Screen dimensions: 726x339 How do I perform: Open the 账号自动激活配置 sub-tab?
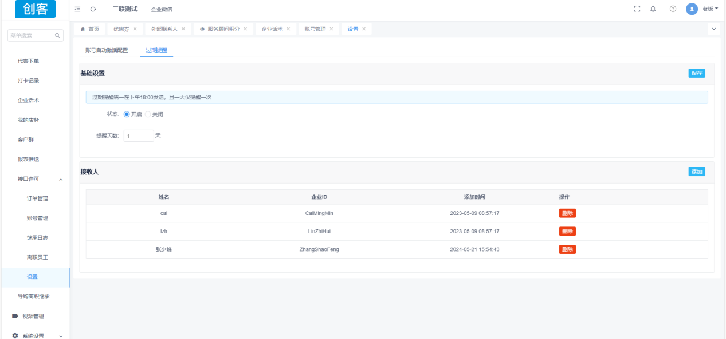(107, 50)
